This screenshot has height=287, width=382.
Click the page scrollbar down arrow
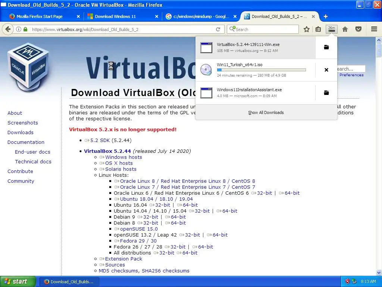(x=379, y=272)
